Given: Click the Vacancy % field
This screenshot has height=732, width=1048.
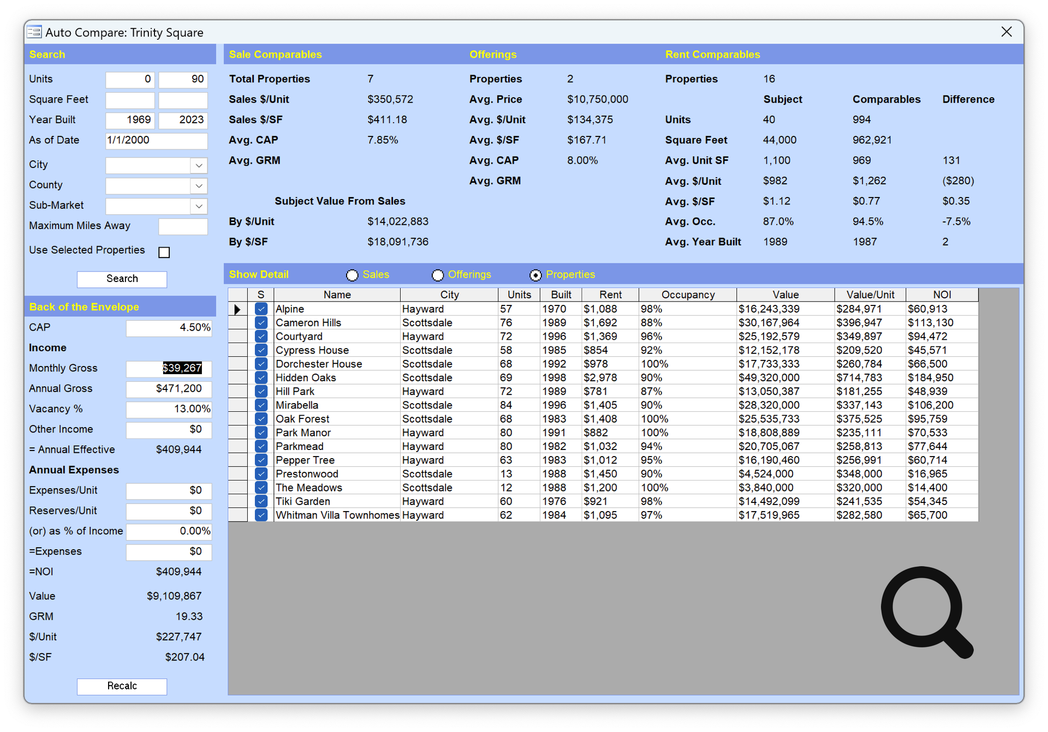Looking at the screenshot, I should coord(169,409).
